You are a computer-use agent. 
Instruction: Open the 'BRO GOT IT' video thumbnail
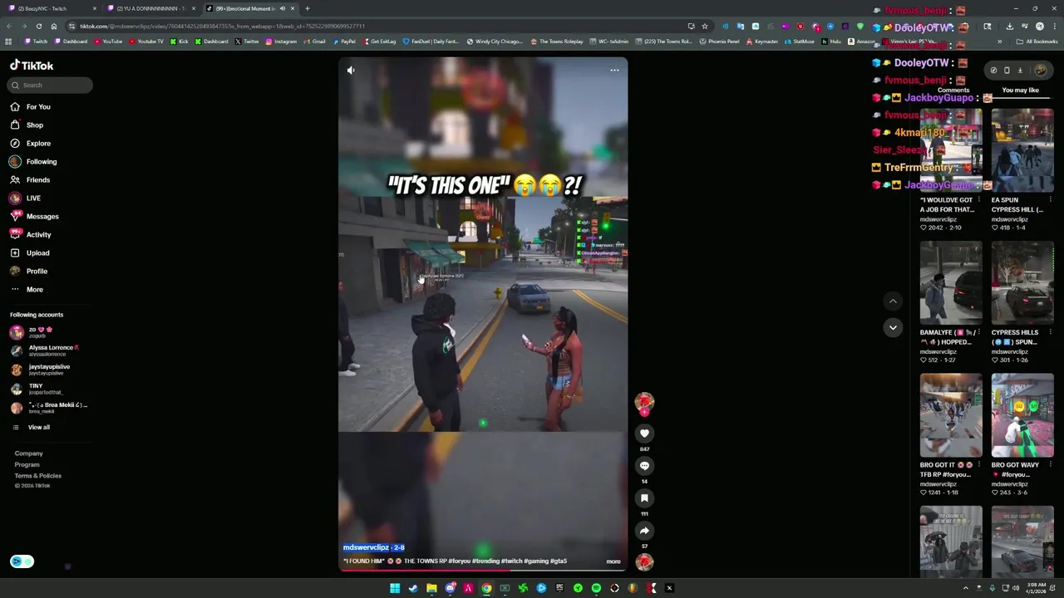pos(951,415)
